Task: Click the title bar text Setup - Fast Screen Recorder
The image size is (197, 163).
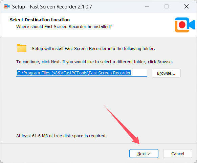Action: pyautogui.click(x=52, y=7)
